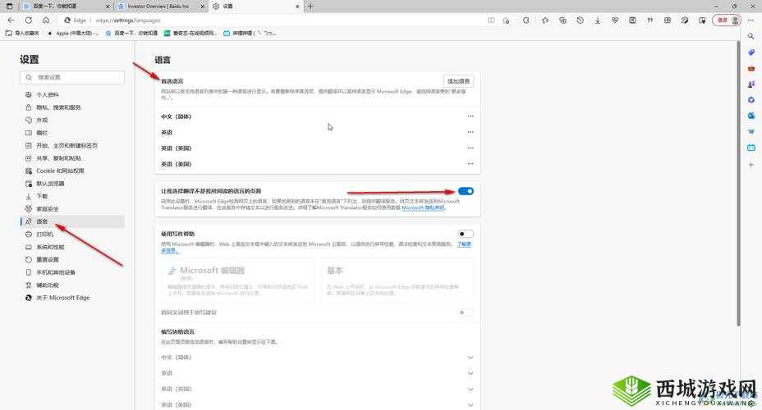Click the 添加语言 button
The height and width of the screenshot is (410, 762).
[x=458, y=81]
